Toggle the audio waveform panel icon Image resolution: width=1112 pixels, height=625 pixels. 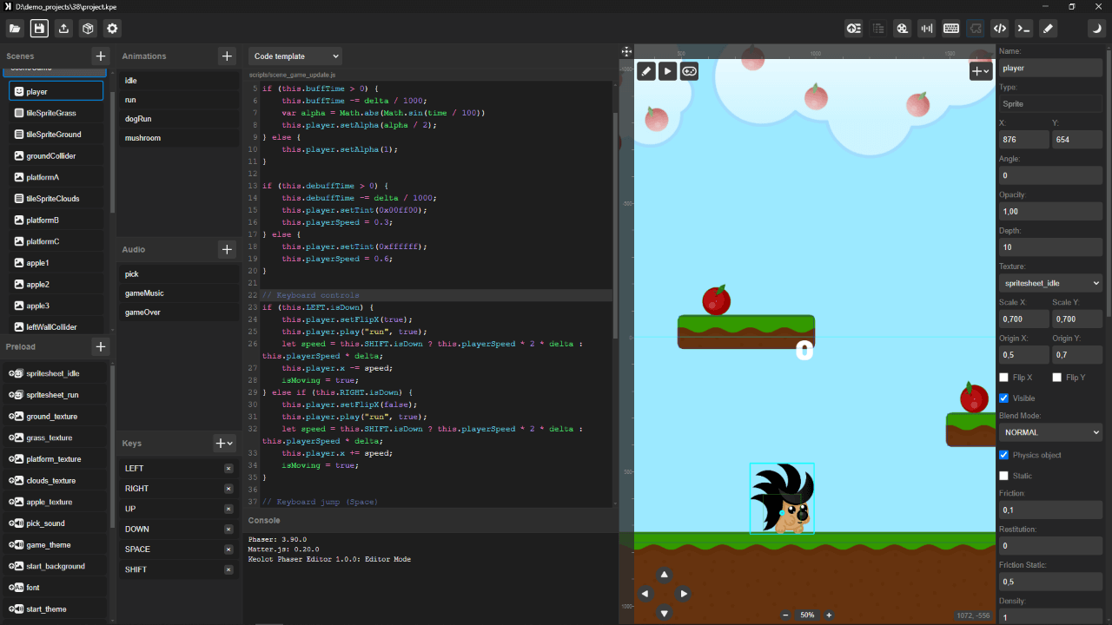click(x=927, y=29)
